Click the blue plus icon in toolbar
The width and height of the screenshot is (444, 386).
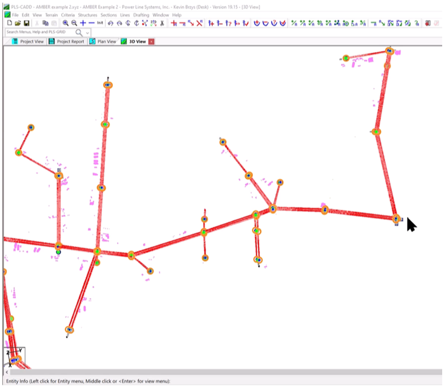click(83, 23)
